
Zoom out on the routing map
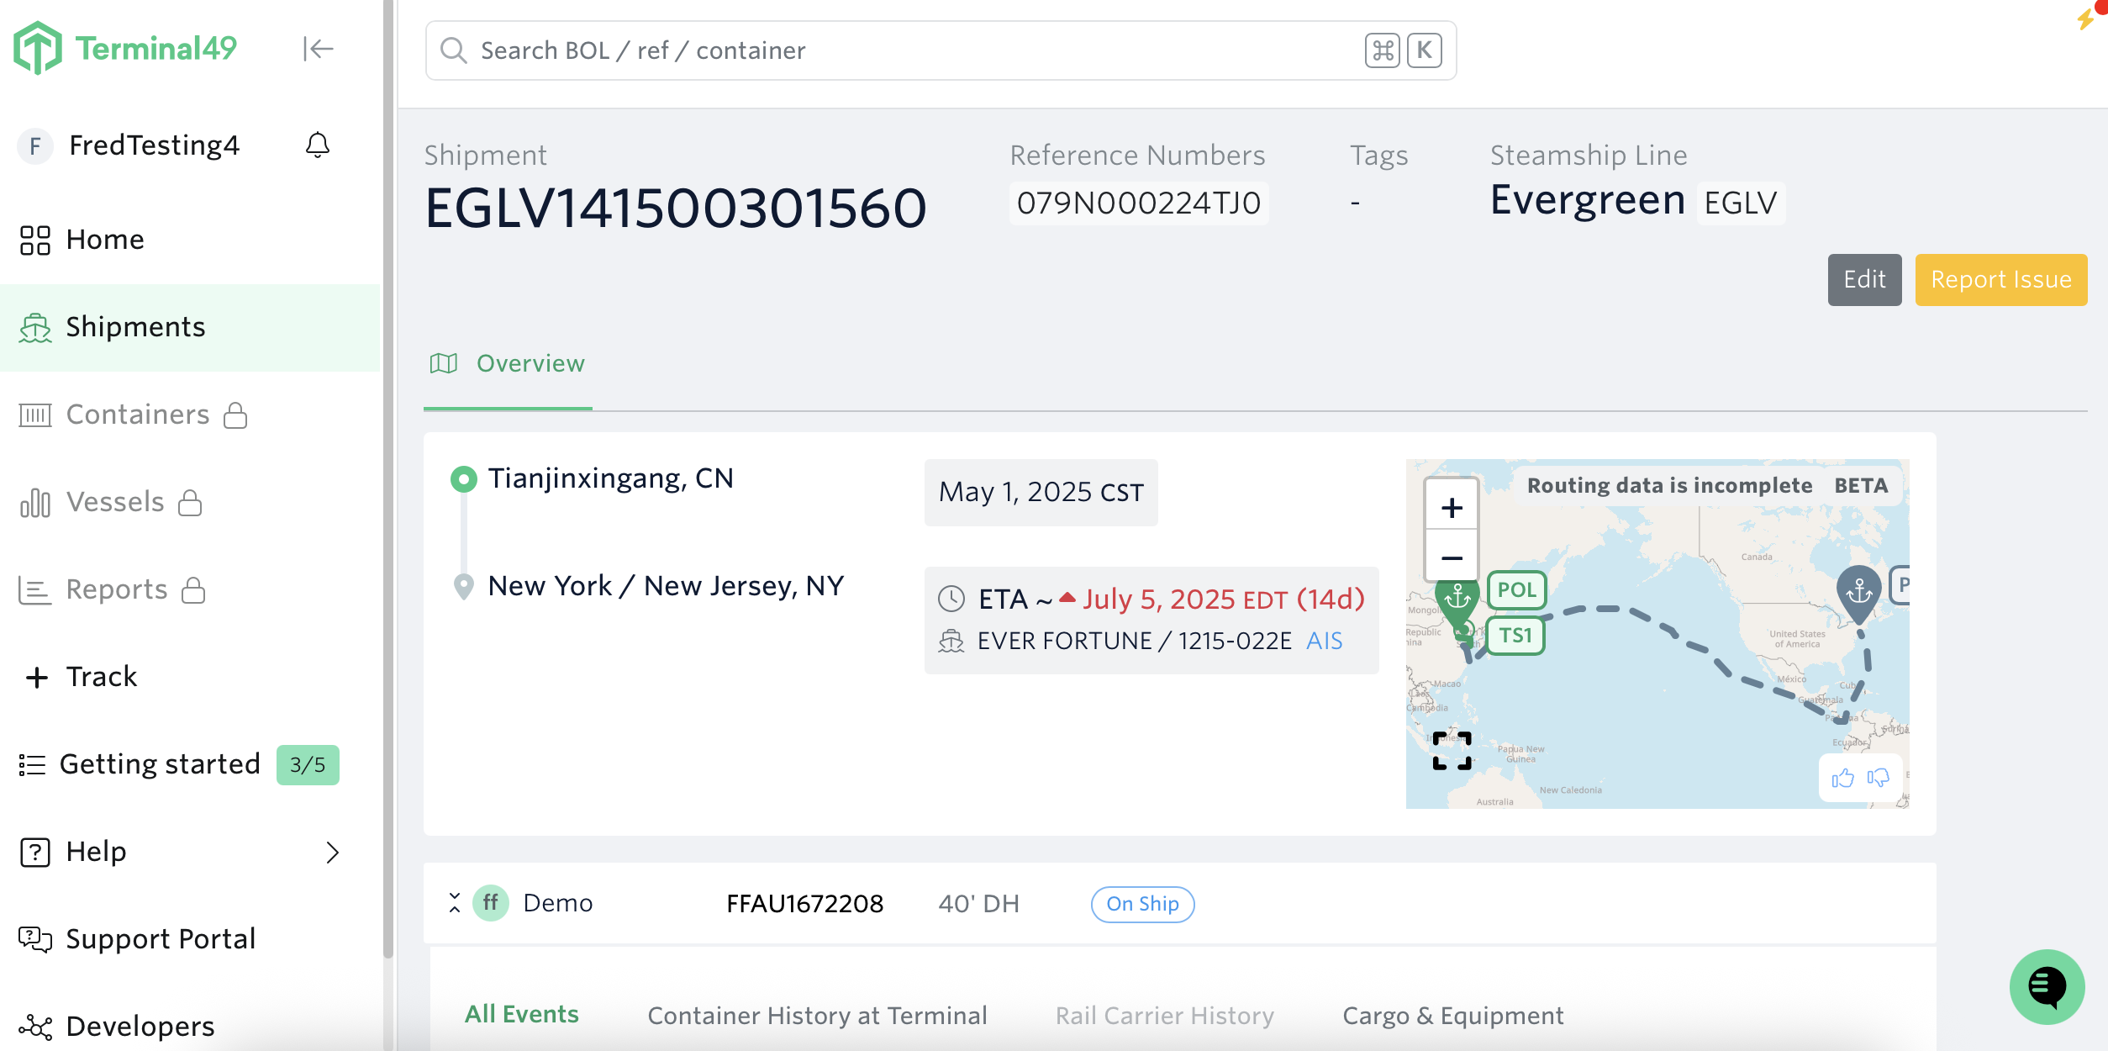1452,557
